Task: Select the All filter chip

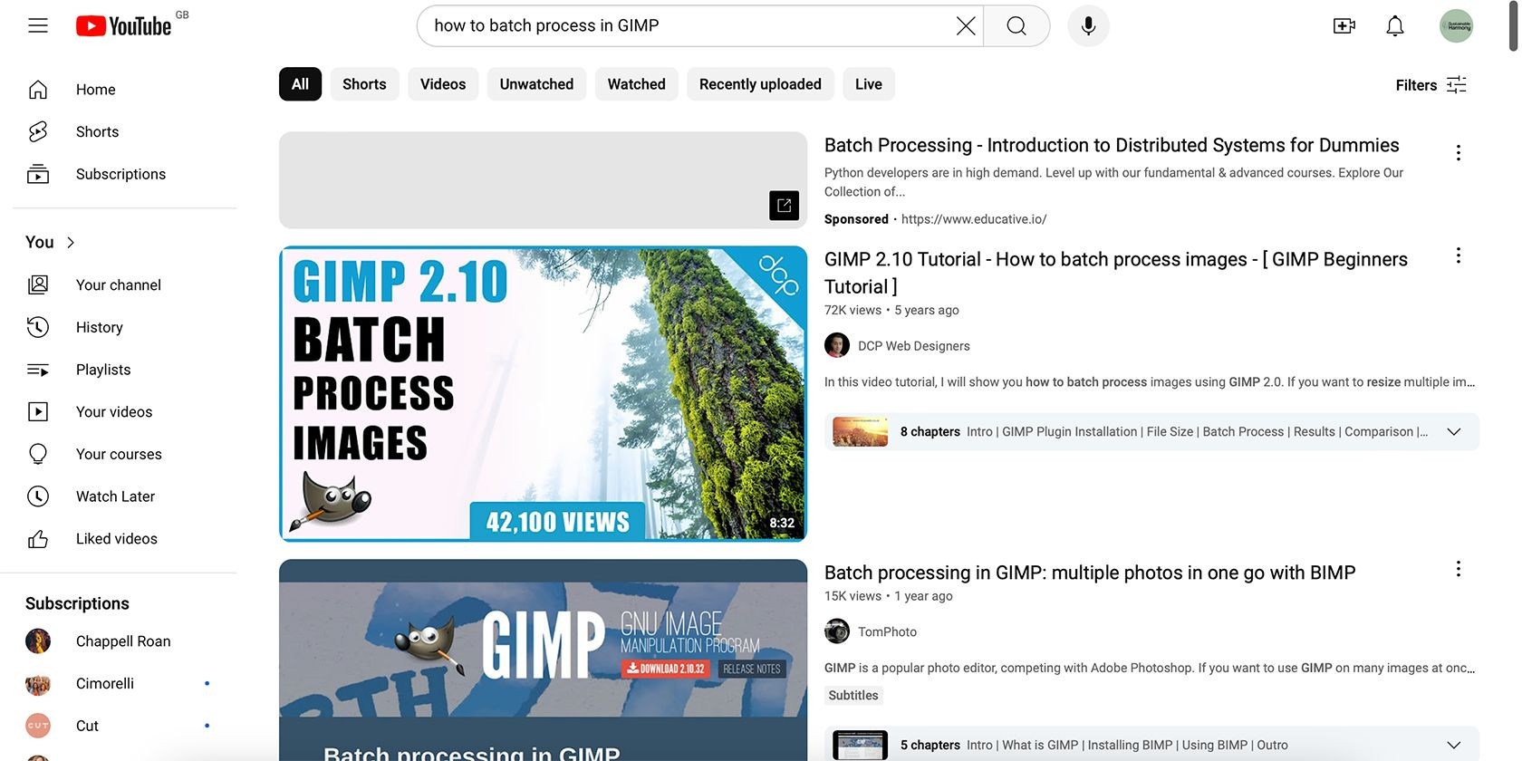Action: coord(300,84)
